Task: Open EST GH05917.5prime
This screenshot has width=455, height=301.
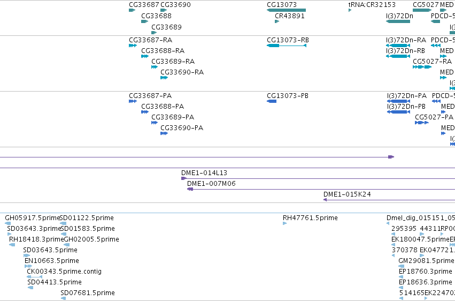Action: (x=7, y=223)
